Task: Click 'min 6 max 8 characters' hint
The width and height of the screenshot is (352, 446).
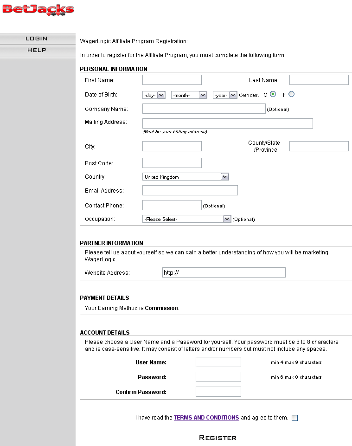Action: tap(296, 377)
